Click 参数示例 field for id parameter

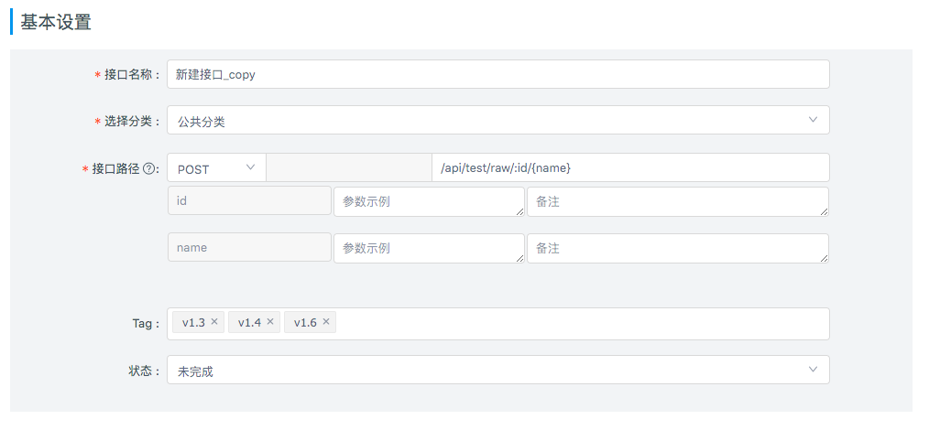(x=428, y=201)
